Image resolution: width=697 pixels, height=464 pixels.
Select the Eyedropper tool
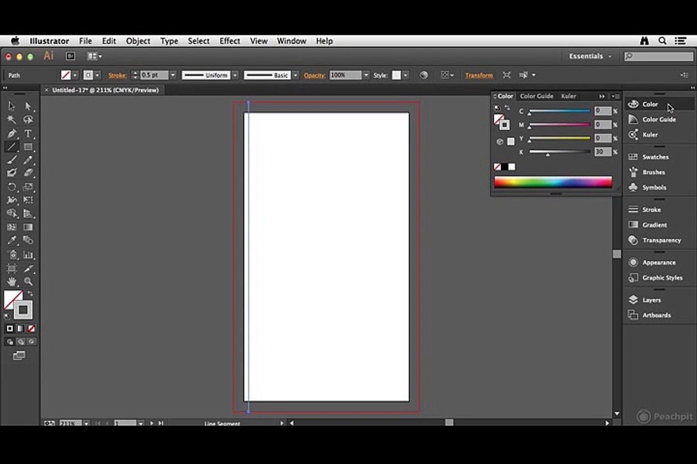pyautogui.click(x=12, y=240)
